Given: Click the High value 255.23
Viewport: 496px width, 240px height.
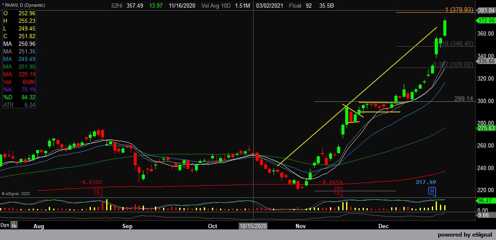Looking at the screenshot, I should (27, 21).
